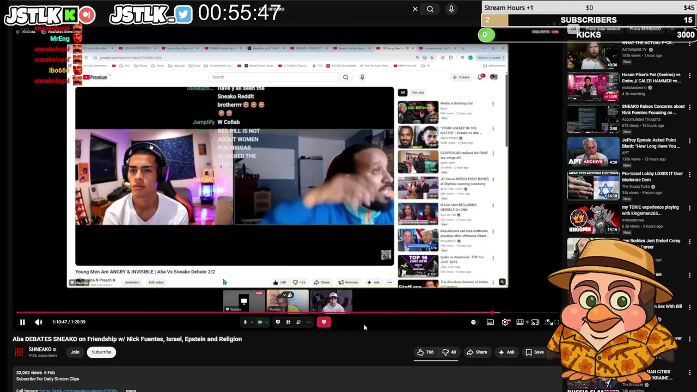Viewport: 697px width, 392px height.
Task: Toggle subtitles/closed captions button
Action: pyautogui.click(x=490, y=322)
